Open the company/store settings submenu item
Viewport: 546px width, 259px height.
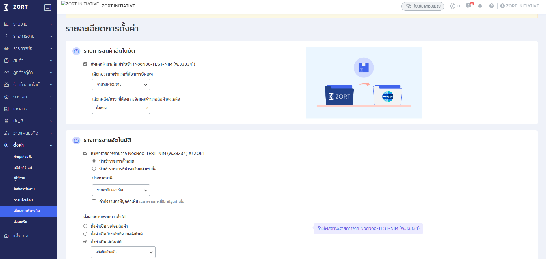point(24,167)
